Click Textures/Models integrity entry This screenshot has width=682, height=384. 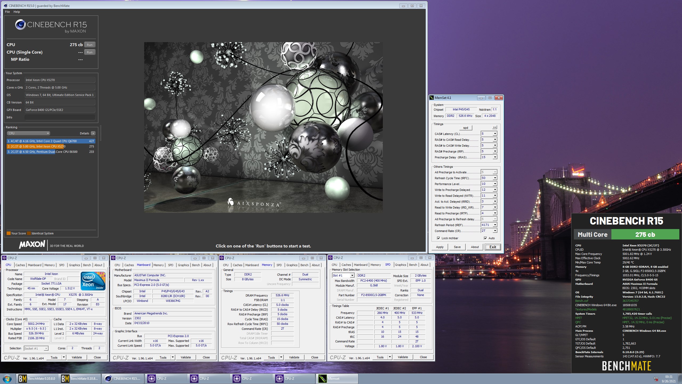pos(586,309)
